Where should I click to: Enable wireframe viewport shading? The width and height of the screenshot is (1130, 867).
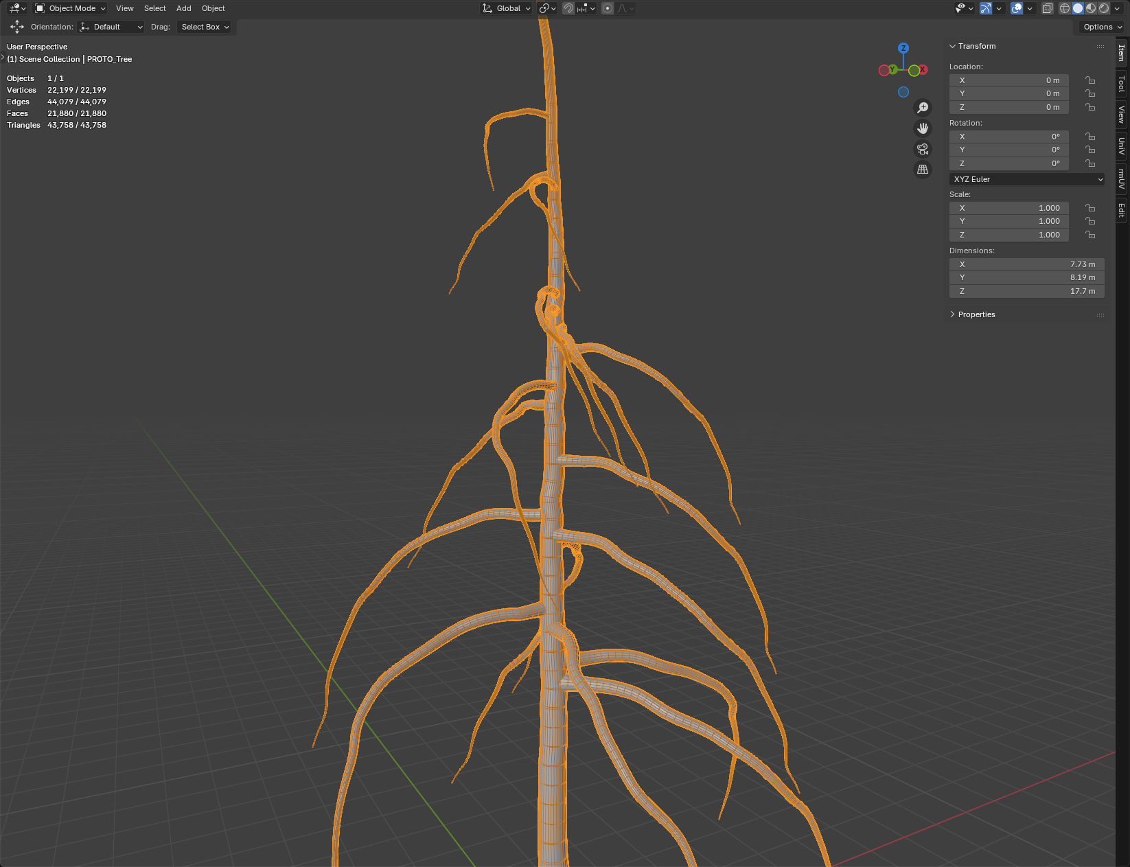pyautogui.click(x=1065, y=8)
